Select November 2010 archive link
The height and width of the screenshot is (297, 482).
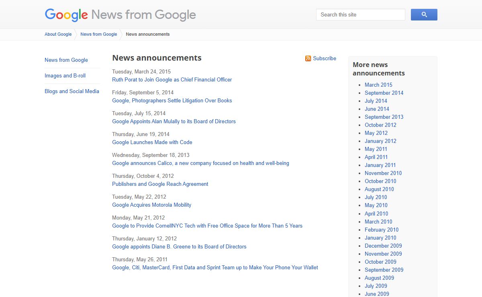point(383,173)
